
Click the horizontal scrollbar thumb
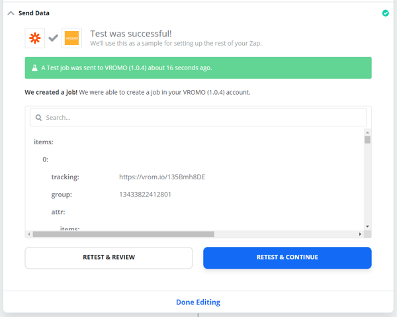pyautogui.click(x=124, y=234)
